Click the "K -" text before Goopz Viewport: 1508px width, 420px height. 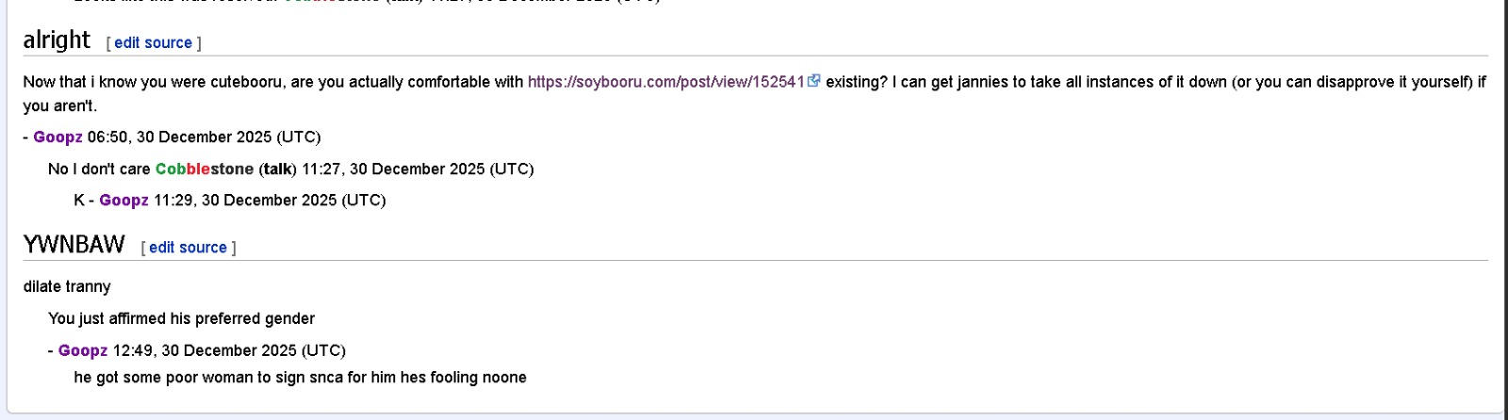pos(83,200)
